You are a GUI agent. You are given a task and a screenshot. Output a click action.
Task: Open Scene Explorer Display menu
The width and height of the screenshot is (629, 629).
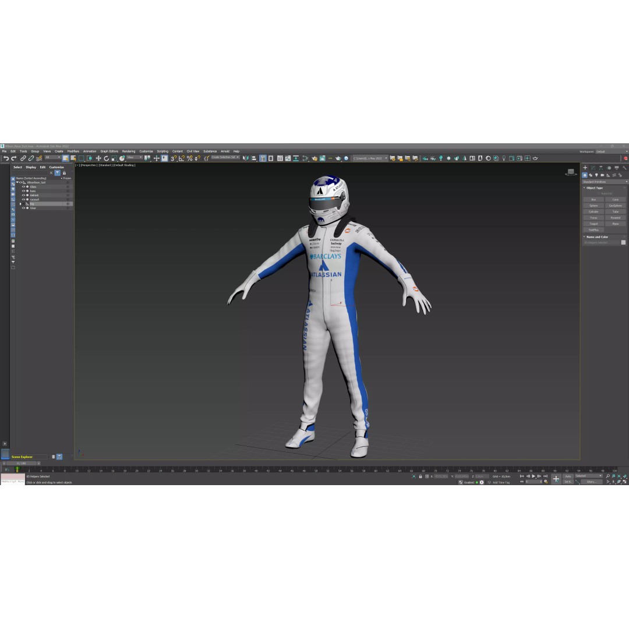31,167
